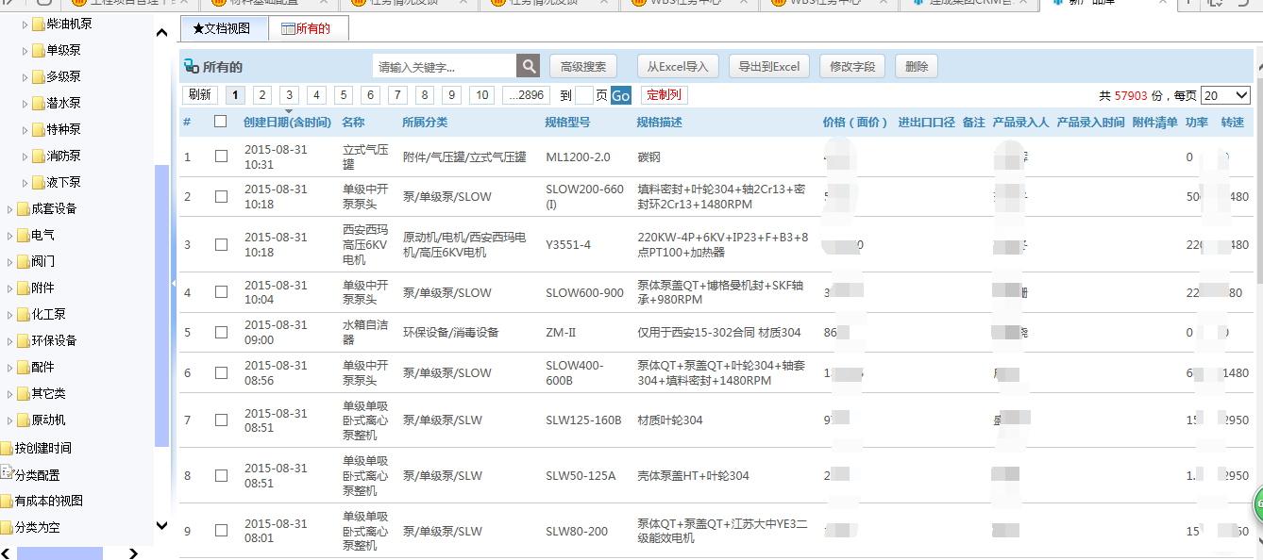Expand the 附件 tree node triangle
This screenshot has height=560, width=1263.
[10, 288]
